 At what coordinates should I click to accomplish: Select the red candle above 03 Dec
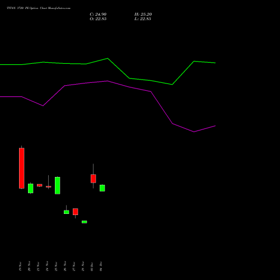[94, 179]
